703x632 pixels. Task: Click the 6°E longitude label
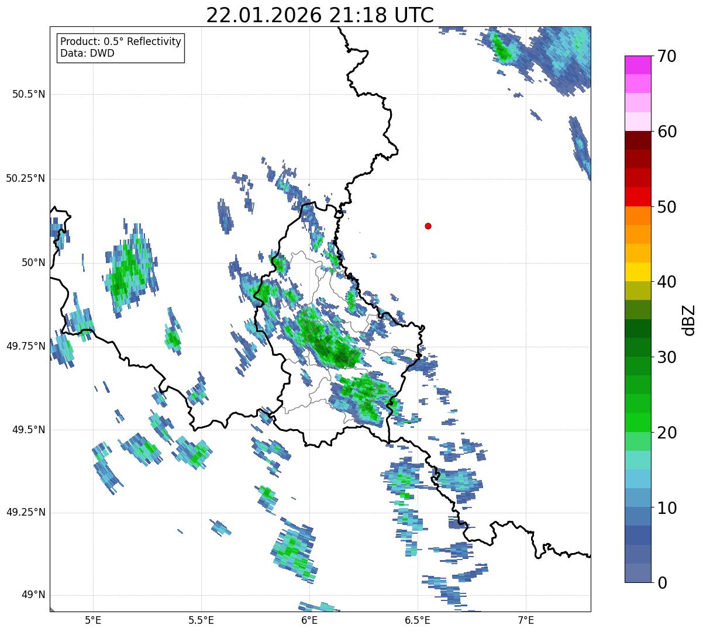[x=309, y=620]
